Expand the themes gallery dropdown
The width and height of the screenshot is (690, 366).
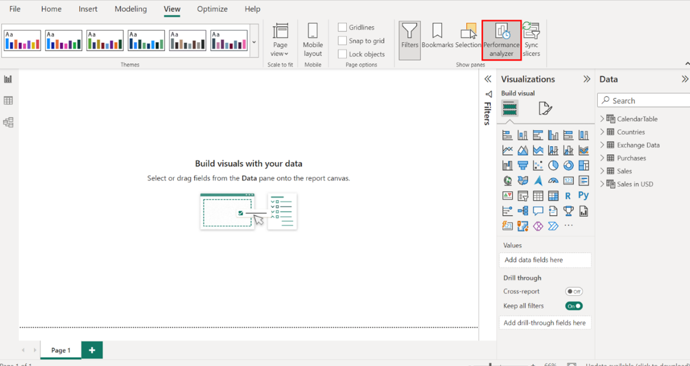[x=255, y=42]
